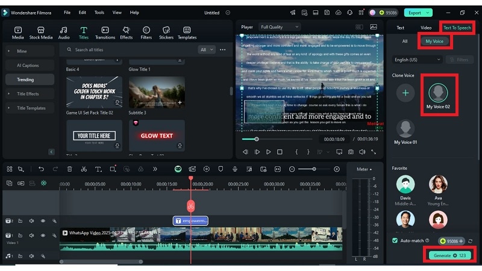Expand more timeline tools arrows
The width and height of the screenshot is (482, 271).
[x=155, y=169]
